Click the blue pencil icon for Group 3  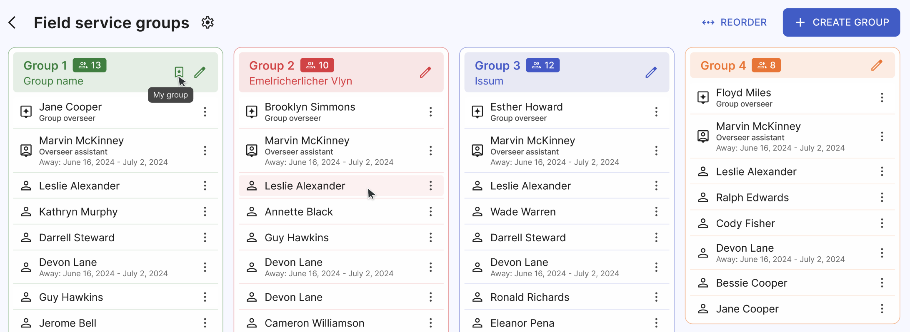click(x=651, y=72)
